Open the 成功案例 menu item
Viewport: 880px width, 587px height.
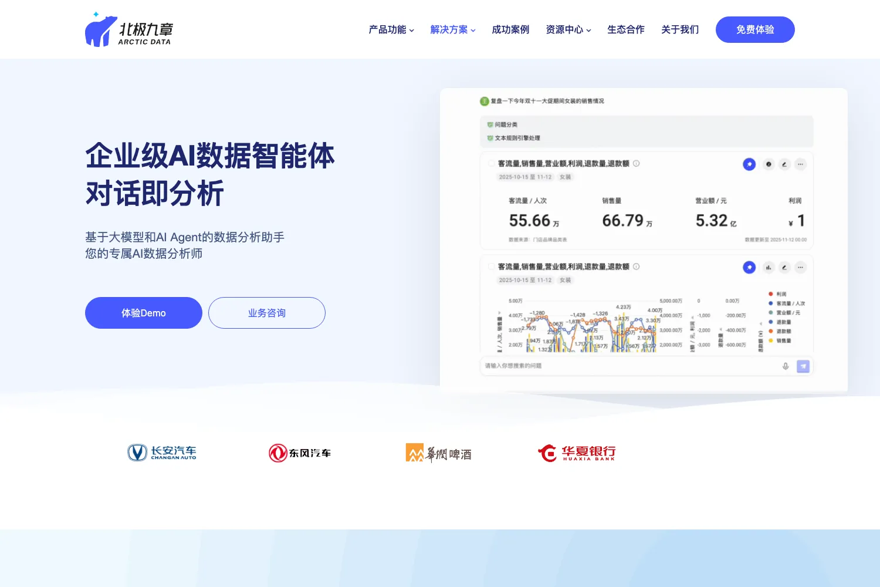coord(510,30)
